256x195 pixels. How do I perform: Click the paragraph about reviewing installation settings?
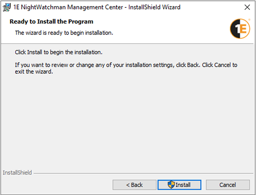coord(126,65)
